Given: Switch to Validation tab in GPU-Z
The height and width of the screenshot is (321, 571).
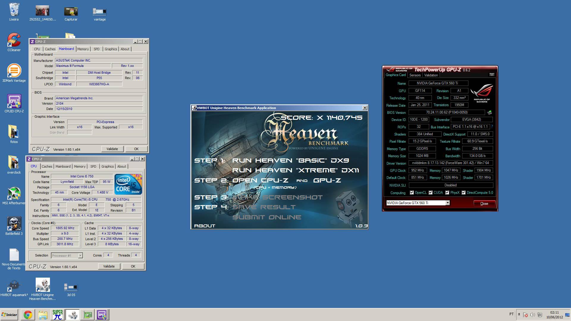Looking at the screenshot, I should pyautogui.click(x=431, y=75).
